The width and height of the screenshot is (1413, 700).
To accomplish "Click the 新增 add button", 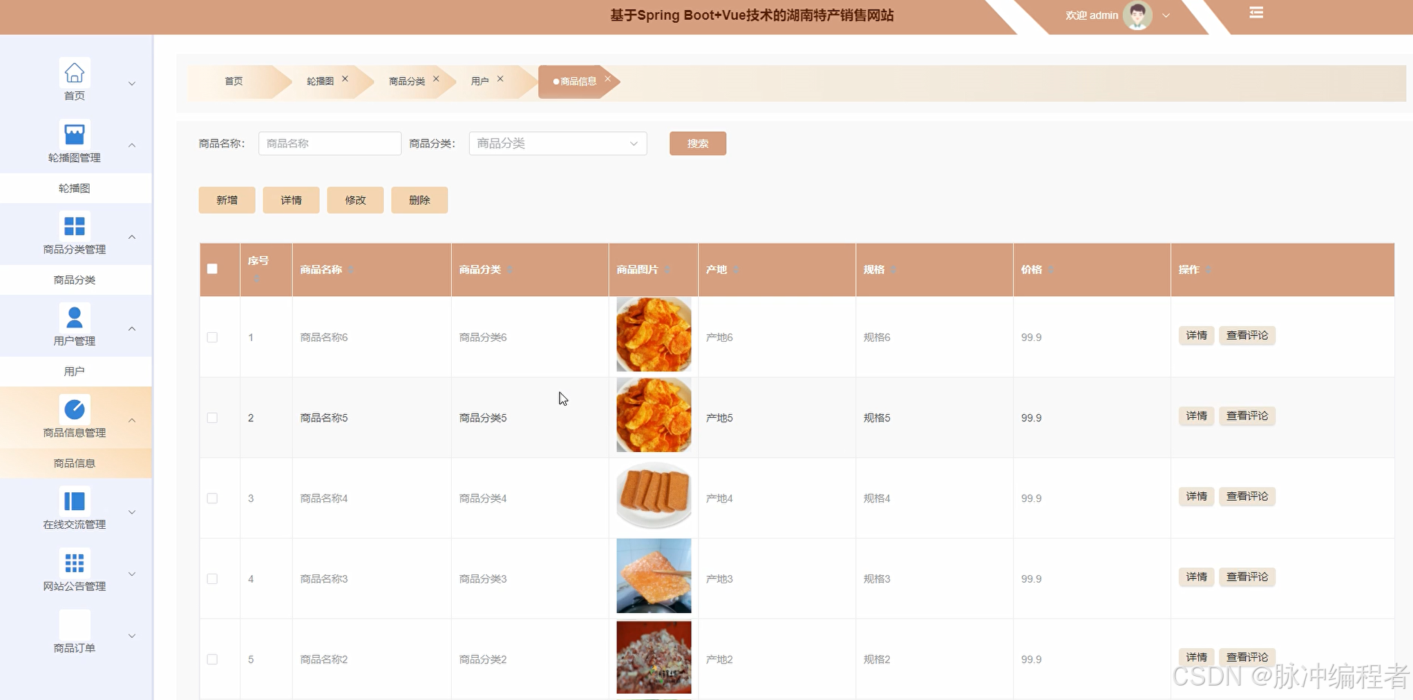I will (x=227, y=200).
